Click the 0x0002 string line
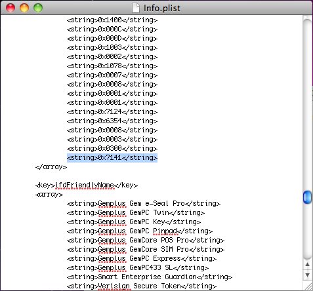313x291 pixels. tap(112, 57)
